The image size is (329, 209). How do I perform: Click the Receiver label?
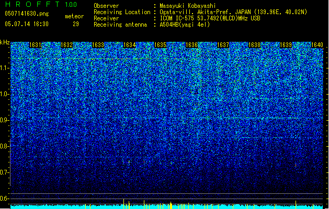106,18
